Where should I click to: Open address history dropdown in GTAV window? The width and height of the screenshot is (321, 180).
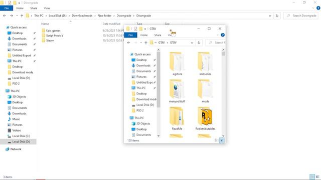[192, 42]
